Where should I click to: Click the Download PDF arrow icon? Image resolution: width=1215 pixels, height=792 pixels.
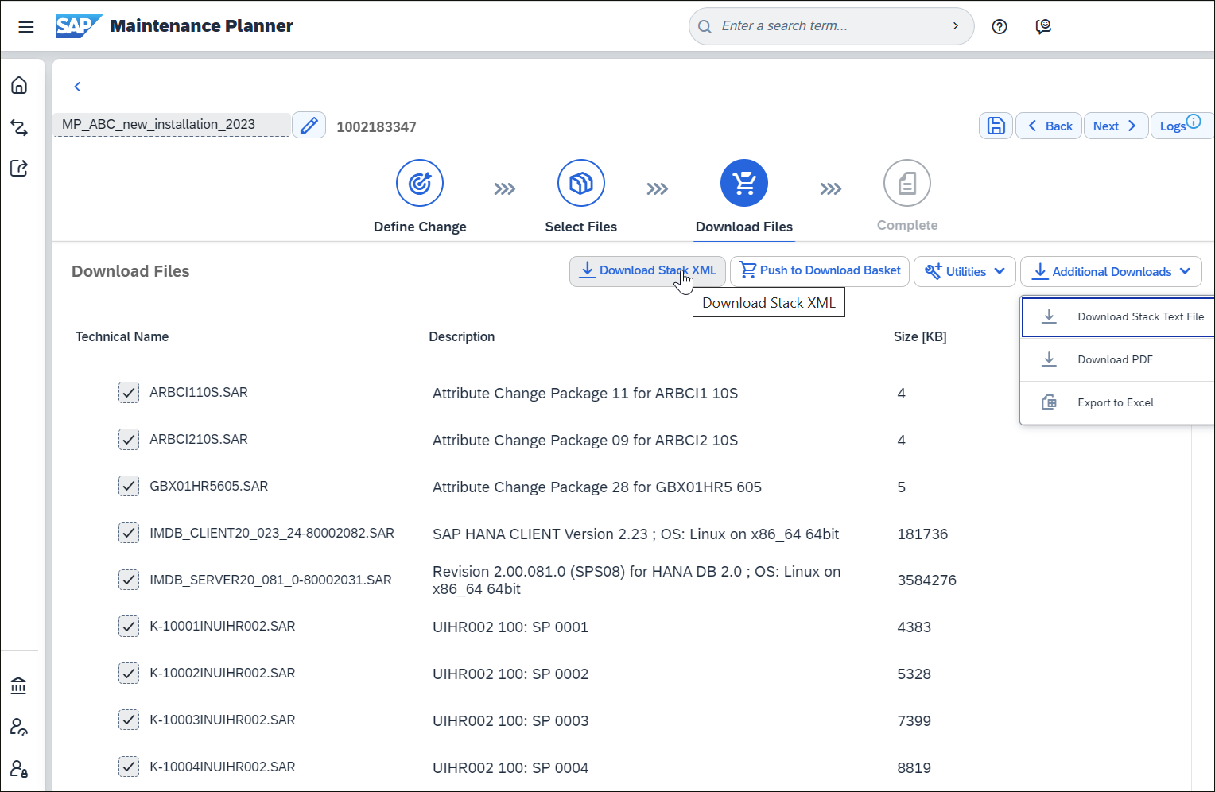point(1049,359)
